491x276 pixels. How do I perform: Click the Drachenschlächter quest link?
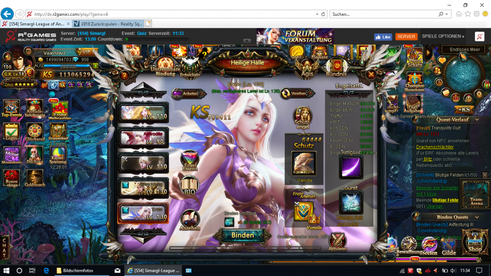435,147
